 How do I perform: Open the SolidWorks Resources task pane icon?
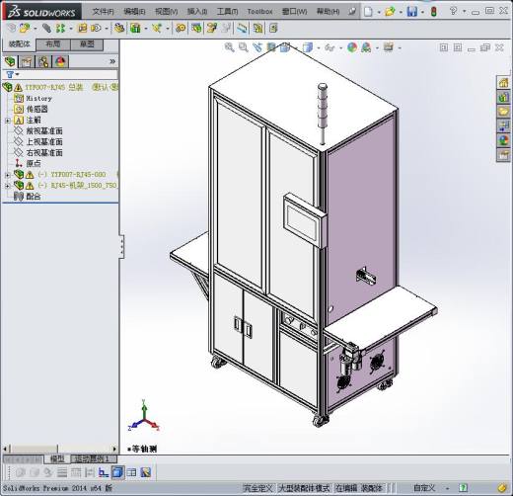[x=503, y=82]
